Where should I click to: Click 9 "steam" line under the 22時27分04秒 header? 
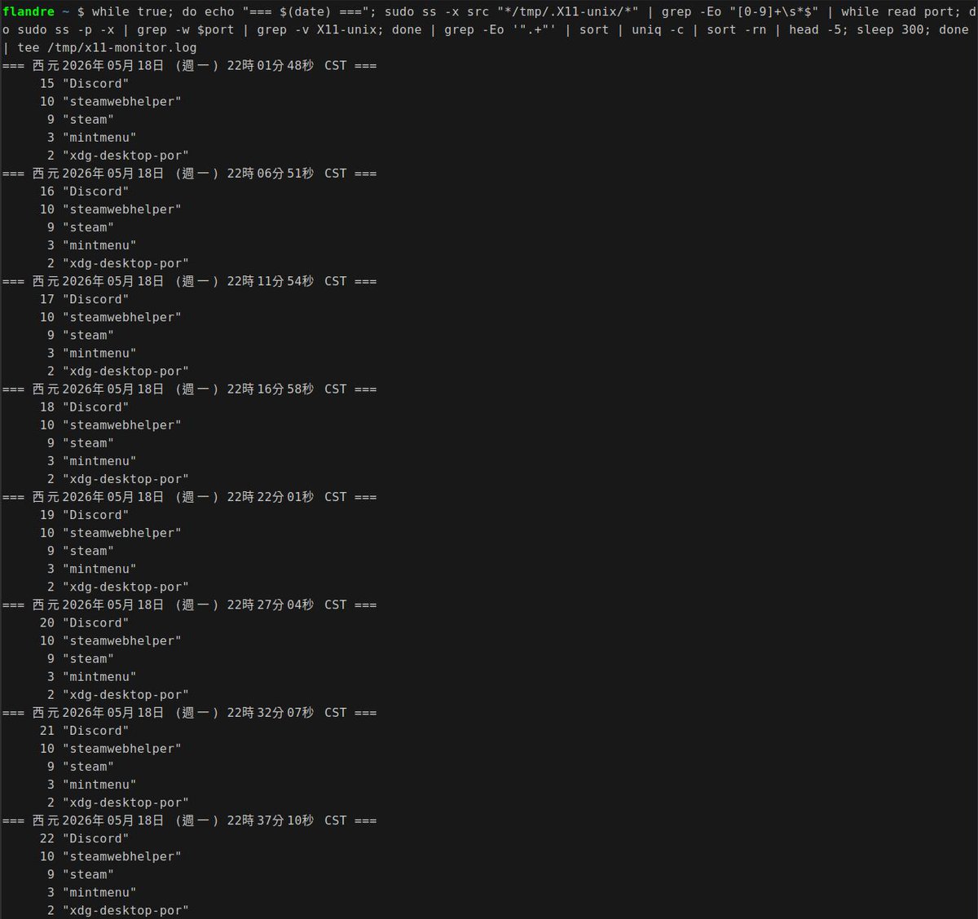80,658
